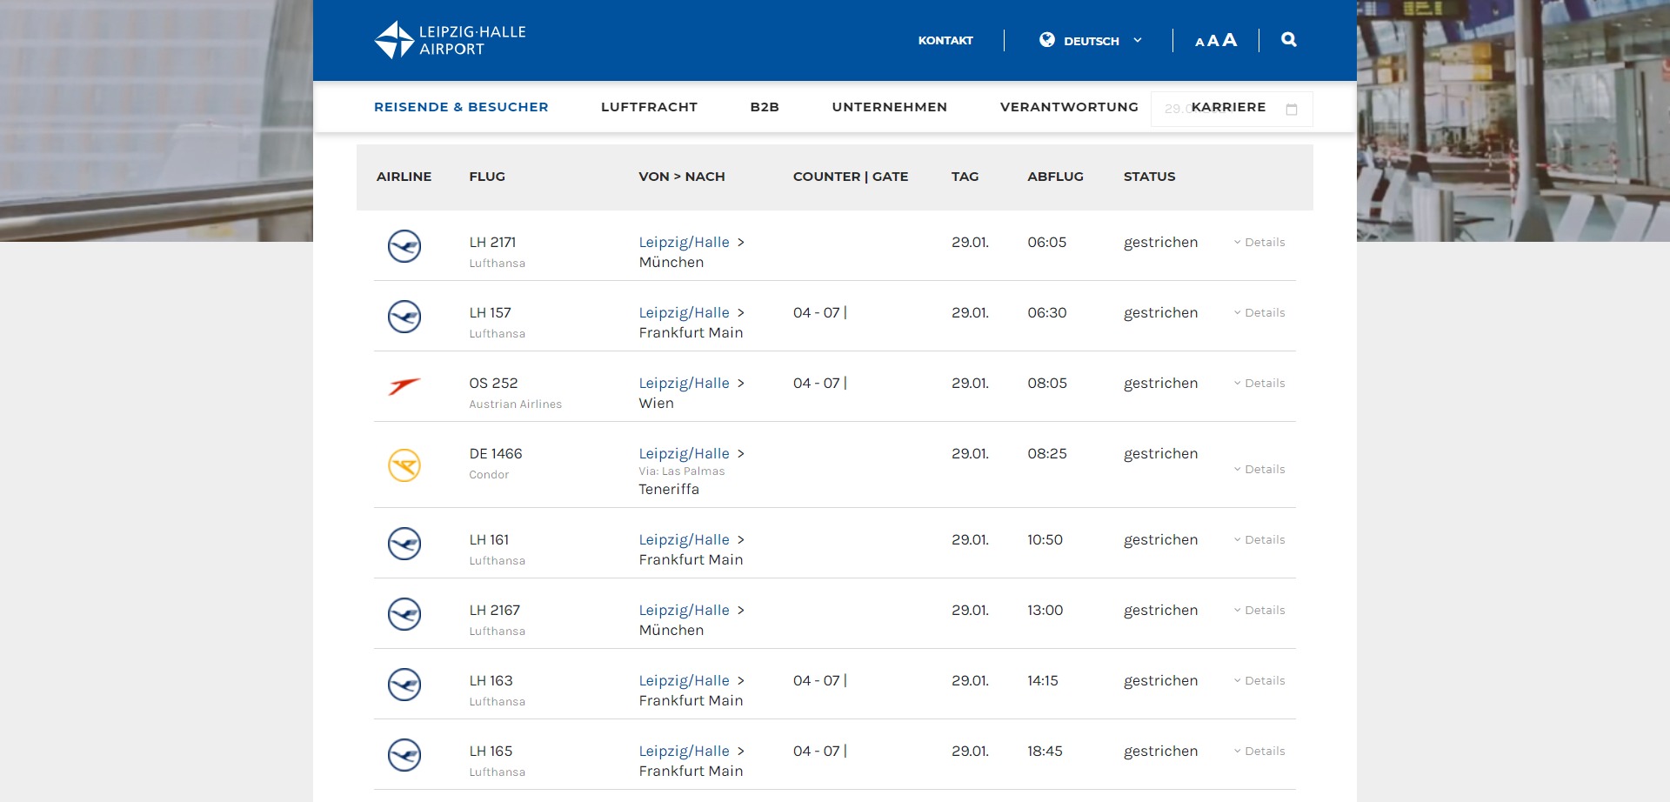Click the Austrian Airlines logo for OS 252
This screenshot has height=802, width=1670.
tap(404, 386)
